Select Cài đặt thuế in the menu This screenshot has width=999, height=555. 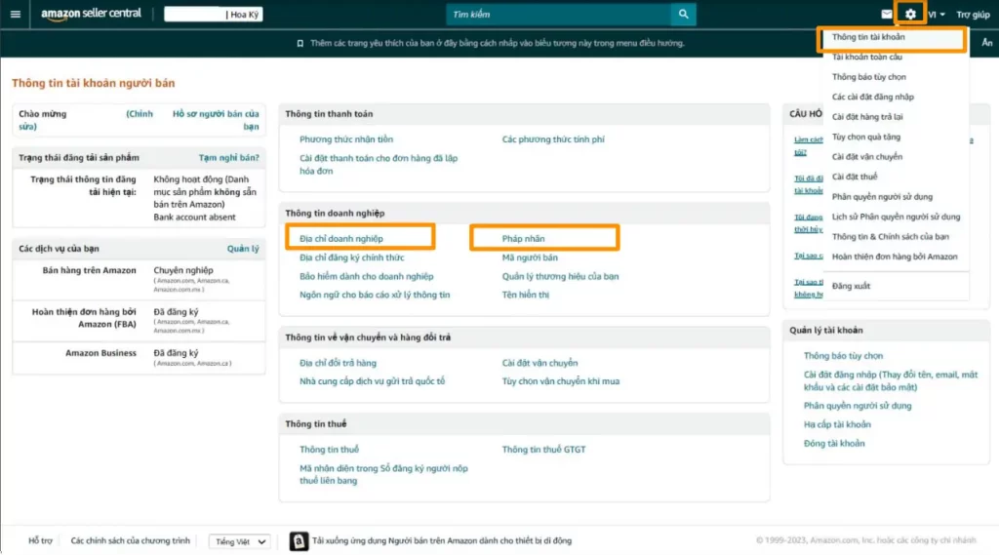tap(855, 177)
